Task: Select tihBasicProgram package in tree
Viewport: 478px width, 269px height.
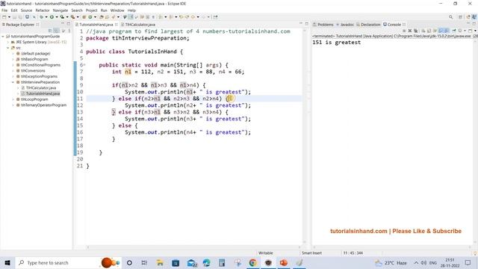Action: coord(34,59)
